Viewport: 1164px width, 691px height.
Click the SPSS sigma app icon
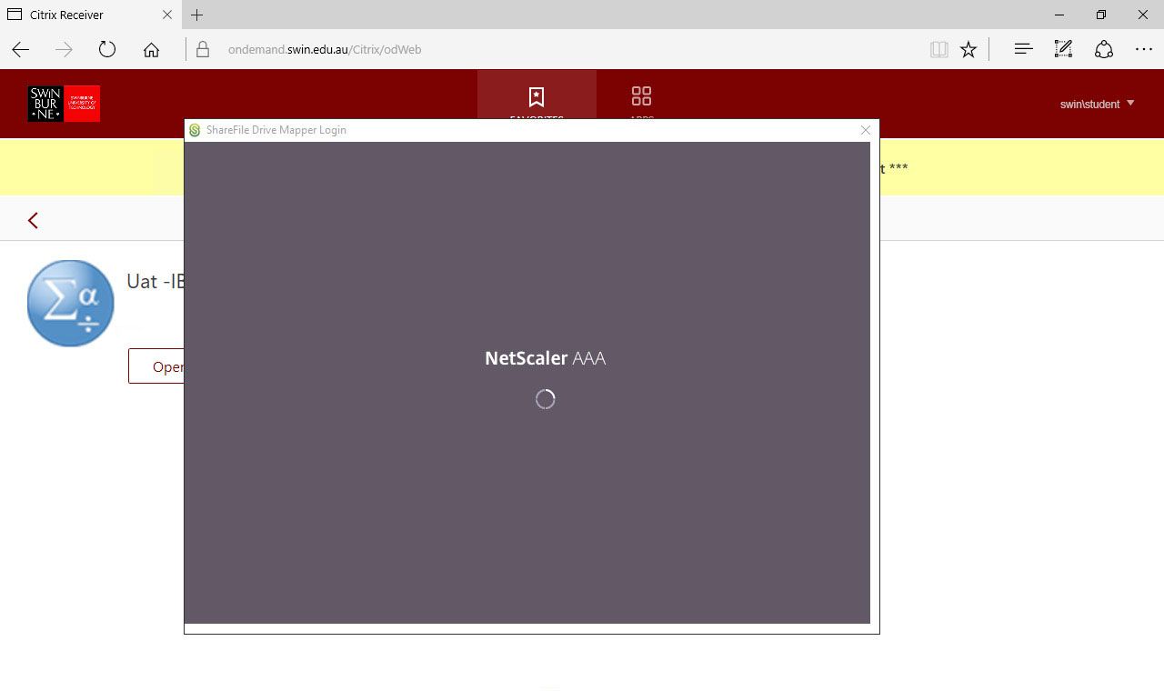70,304
